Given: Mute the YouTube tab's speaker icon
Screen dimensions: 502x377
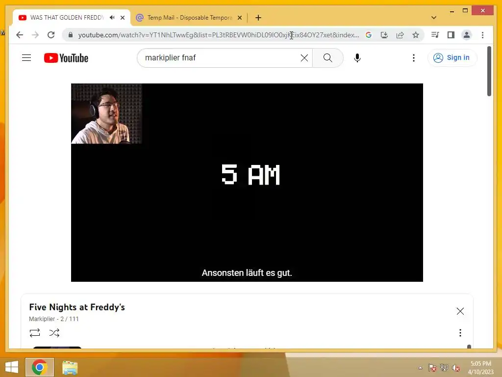Looking at the screenshot, I should coord(112,18).
